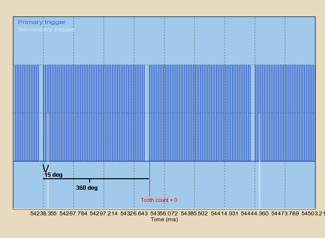This screenshot has height=238, width=325.
Task: Click the 54414.931 time axis label
Action: [225, 213]
